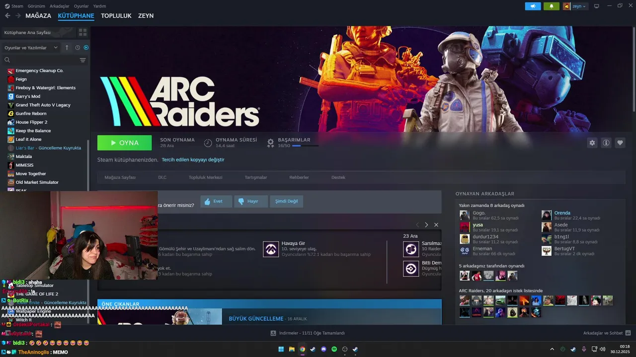636x357 pixels.
Task: Click the library search field
Action: click(40, 60)
